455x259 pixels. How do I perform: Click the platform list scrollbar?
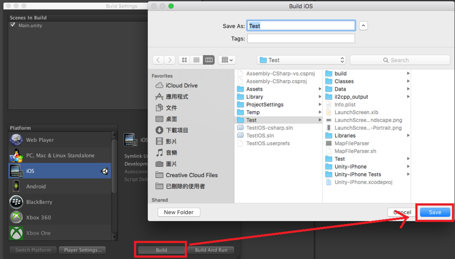coord(114,167)
